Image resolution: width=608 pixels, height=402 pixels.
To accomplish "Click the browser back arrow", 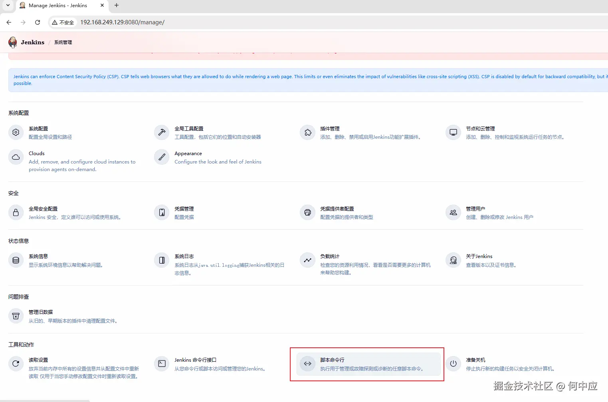I will tap(9, 22).
